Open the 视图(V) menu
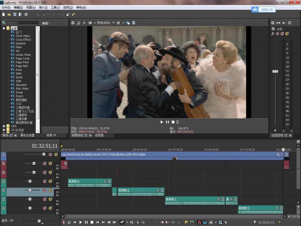Image resolution: width=301 pixels, height=226 pixels. [x=31, y=8]
